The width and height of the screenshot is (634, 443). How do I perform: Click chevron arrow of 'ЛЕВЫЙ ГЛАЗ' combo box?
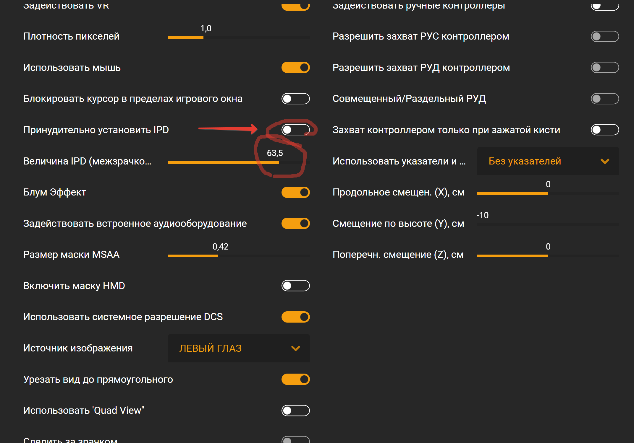pos(295,348)
